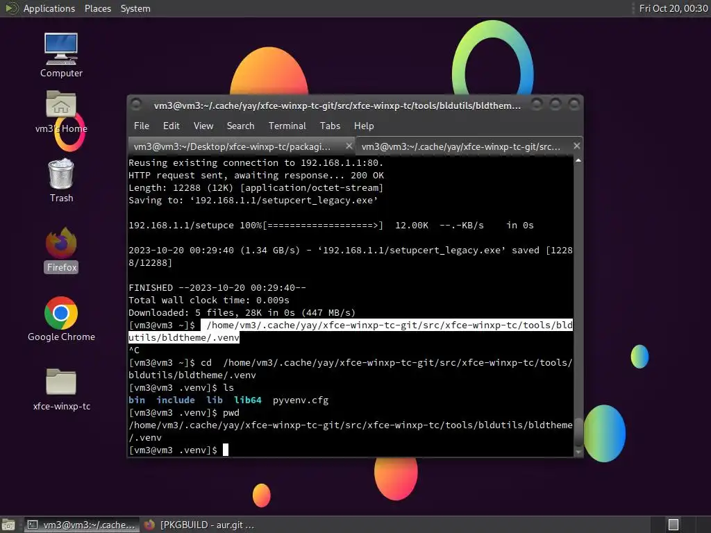This screenshot has height=533, width=711.
Task: Click the terminal window title bar text
Action: click(337, 105)
